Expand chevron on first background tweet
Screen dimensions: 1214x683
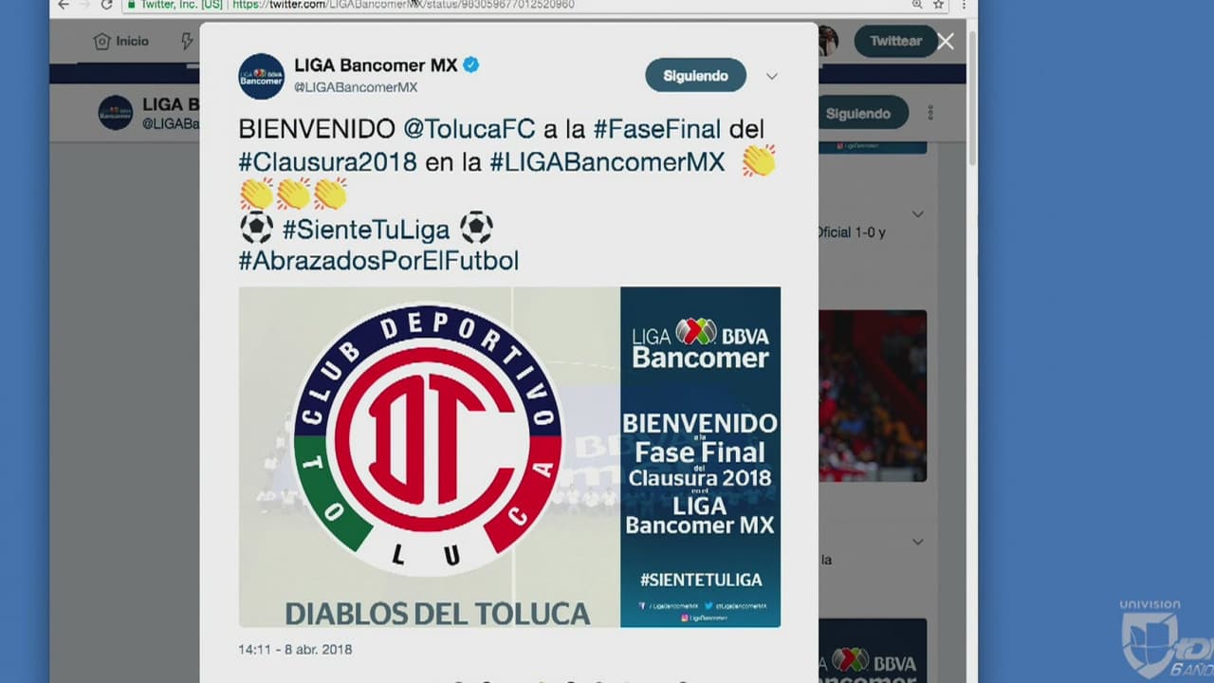click(917, 213)
